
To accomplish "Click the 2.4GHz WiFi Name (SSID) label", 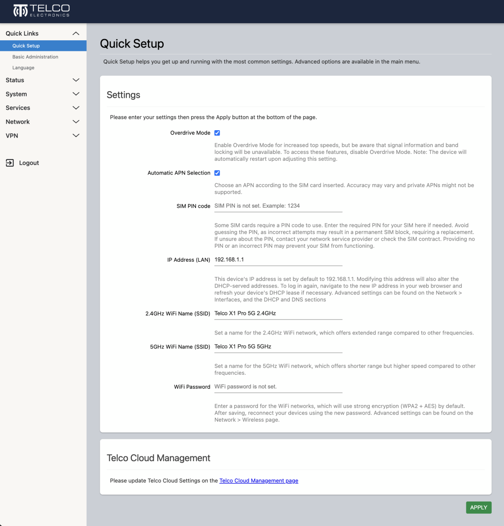I will pos(178,314).
